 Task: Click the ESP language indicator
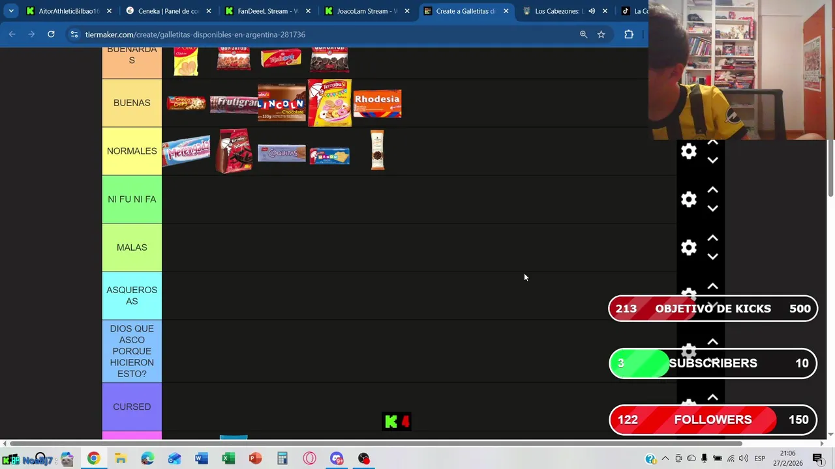(760, 459)
